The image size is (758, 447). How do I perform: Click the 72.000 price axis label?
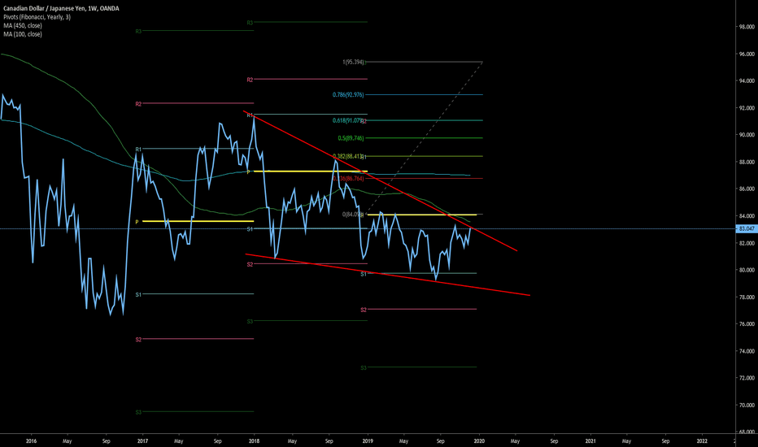(746, 378)
